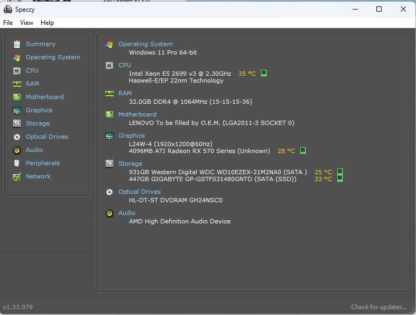Click the Storage hard drive icon in sidebar
Viewport: 416px width, 315px height.
[17, 123]
